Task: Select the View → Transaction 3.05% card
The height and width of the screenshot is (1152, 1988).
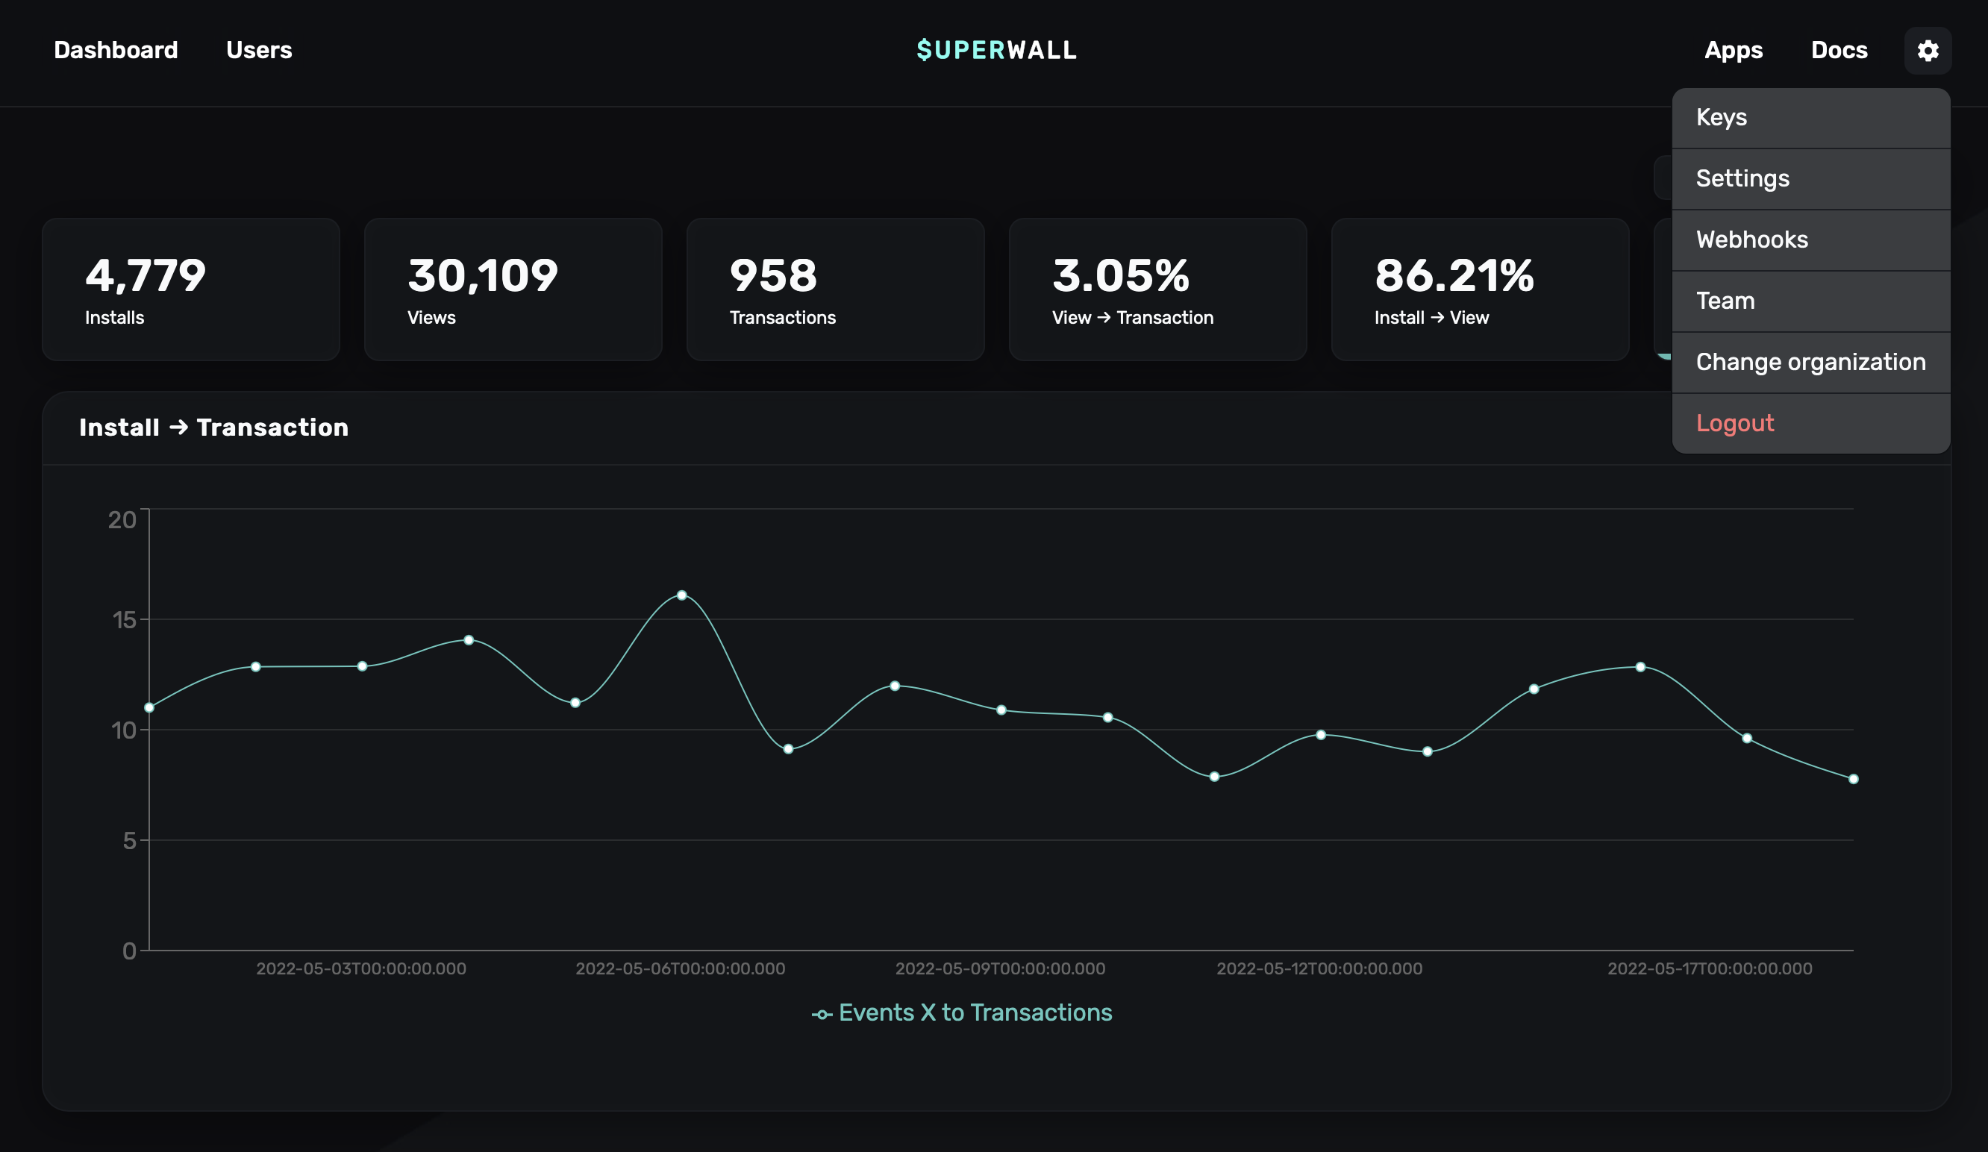Action: (x=1157, y=289)
